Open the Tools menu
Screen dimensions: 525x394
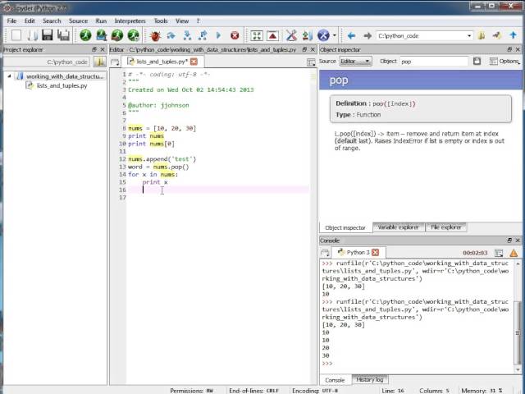click(161, 21)
